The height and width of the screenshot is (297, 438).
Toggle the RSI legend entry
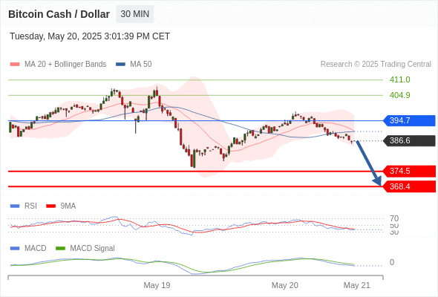24,206
